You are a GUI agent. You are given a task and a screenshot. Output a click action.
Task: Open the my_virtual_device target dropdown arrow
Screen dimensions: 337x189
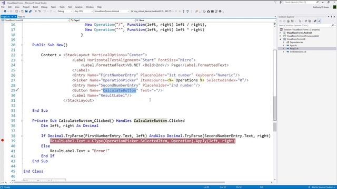[174, 11]
